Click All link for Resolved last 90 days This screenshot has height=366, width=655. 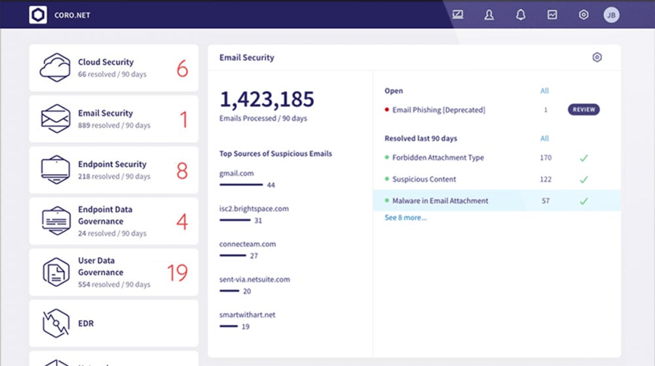544,138
